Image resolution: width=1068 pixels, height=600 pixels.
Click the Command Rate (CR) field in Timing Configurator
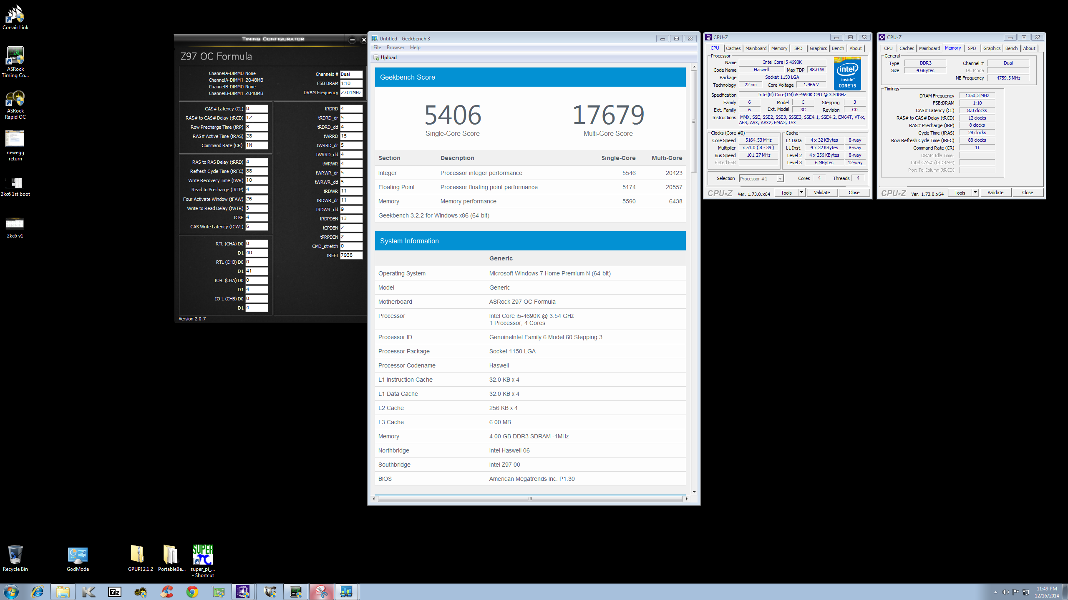[257, 145]
